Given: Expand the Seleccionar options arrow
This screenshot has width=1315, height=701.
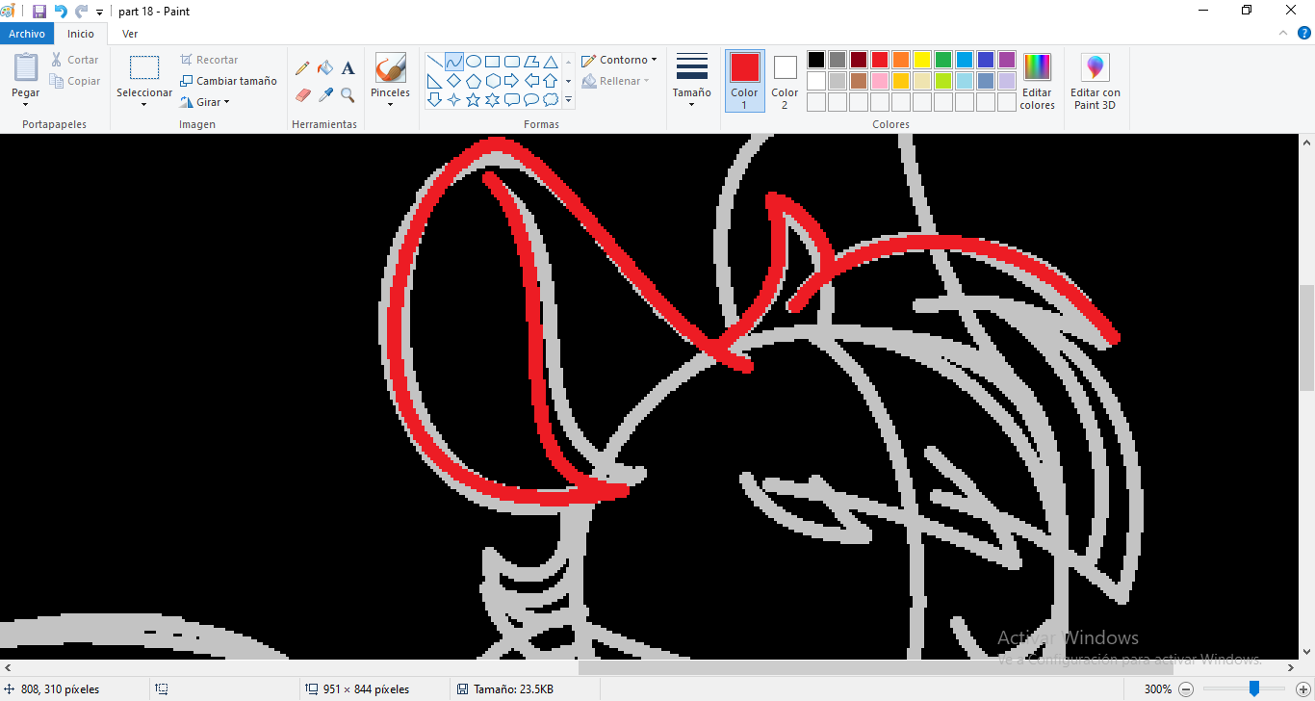Looking at the screenshot, I should [144, 104].
